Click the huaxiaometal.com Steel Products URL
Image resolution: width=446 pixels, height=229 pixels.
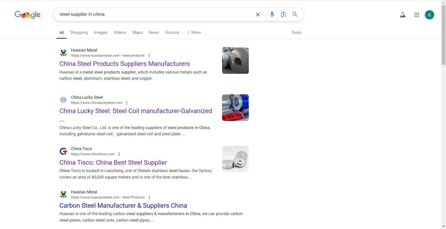(x=108, y=197)
